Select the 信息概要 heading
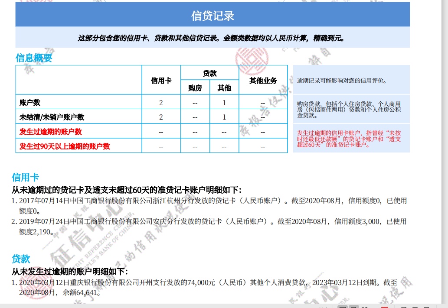Image resolution: width=448 pixels, height=308 pixels. (34, 58)
